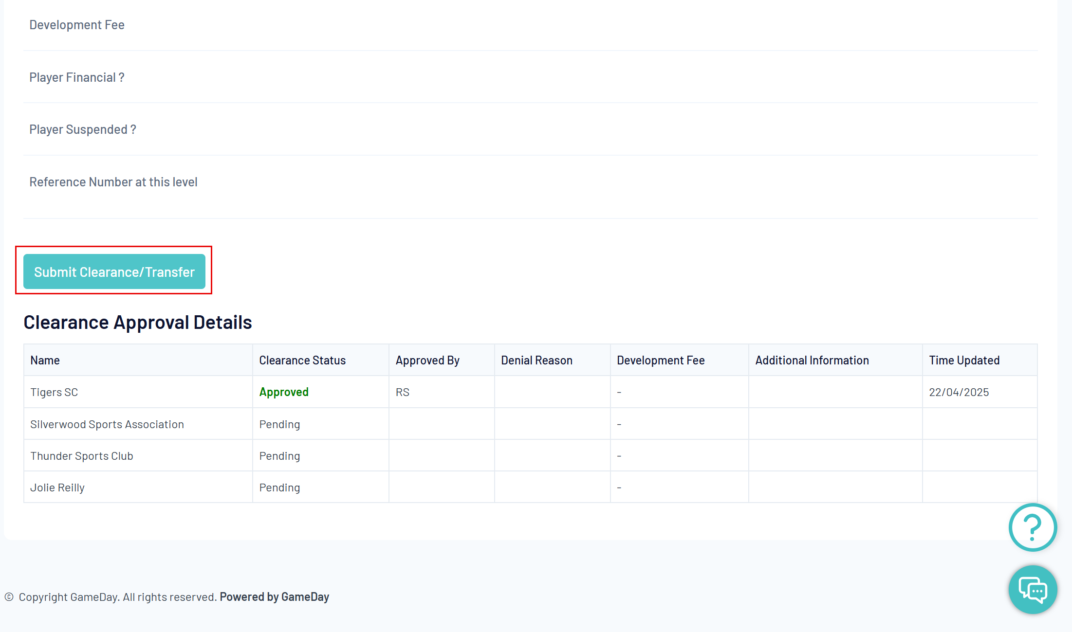The height and width of the screenshot is (632, 1072).
Task: Select the Name column header
Action: tap(45, 361)
